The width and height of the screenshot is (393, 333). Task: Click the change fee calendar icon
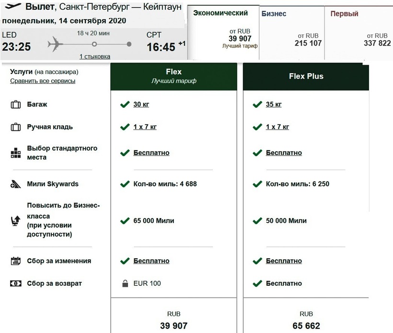[16, 261]
